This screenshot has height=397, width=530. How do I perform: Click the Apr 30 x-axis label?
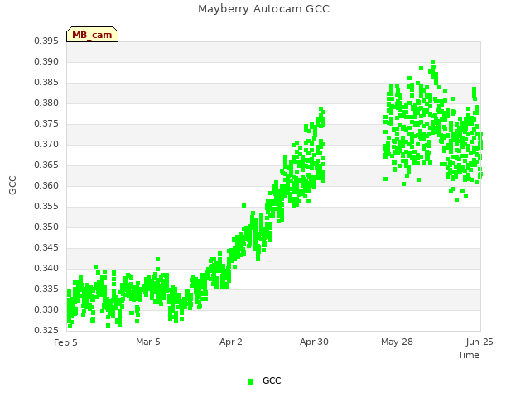point(314,342)
